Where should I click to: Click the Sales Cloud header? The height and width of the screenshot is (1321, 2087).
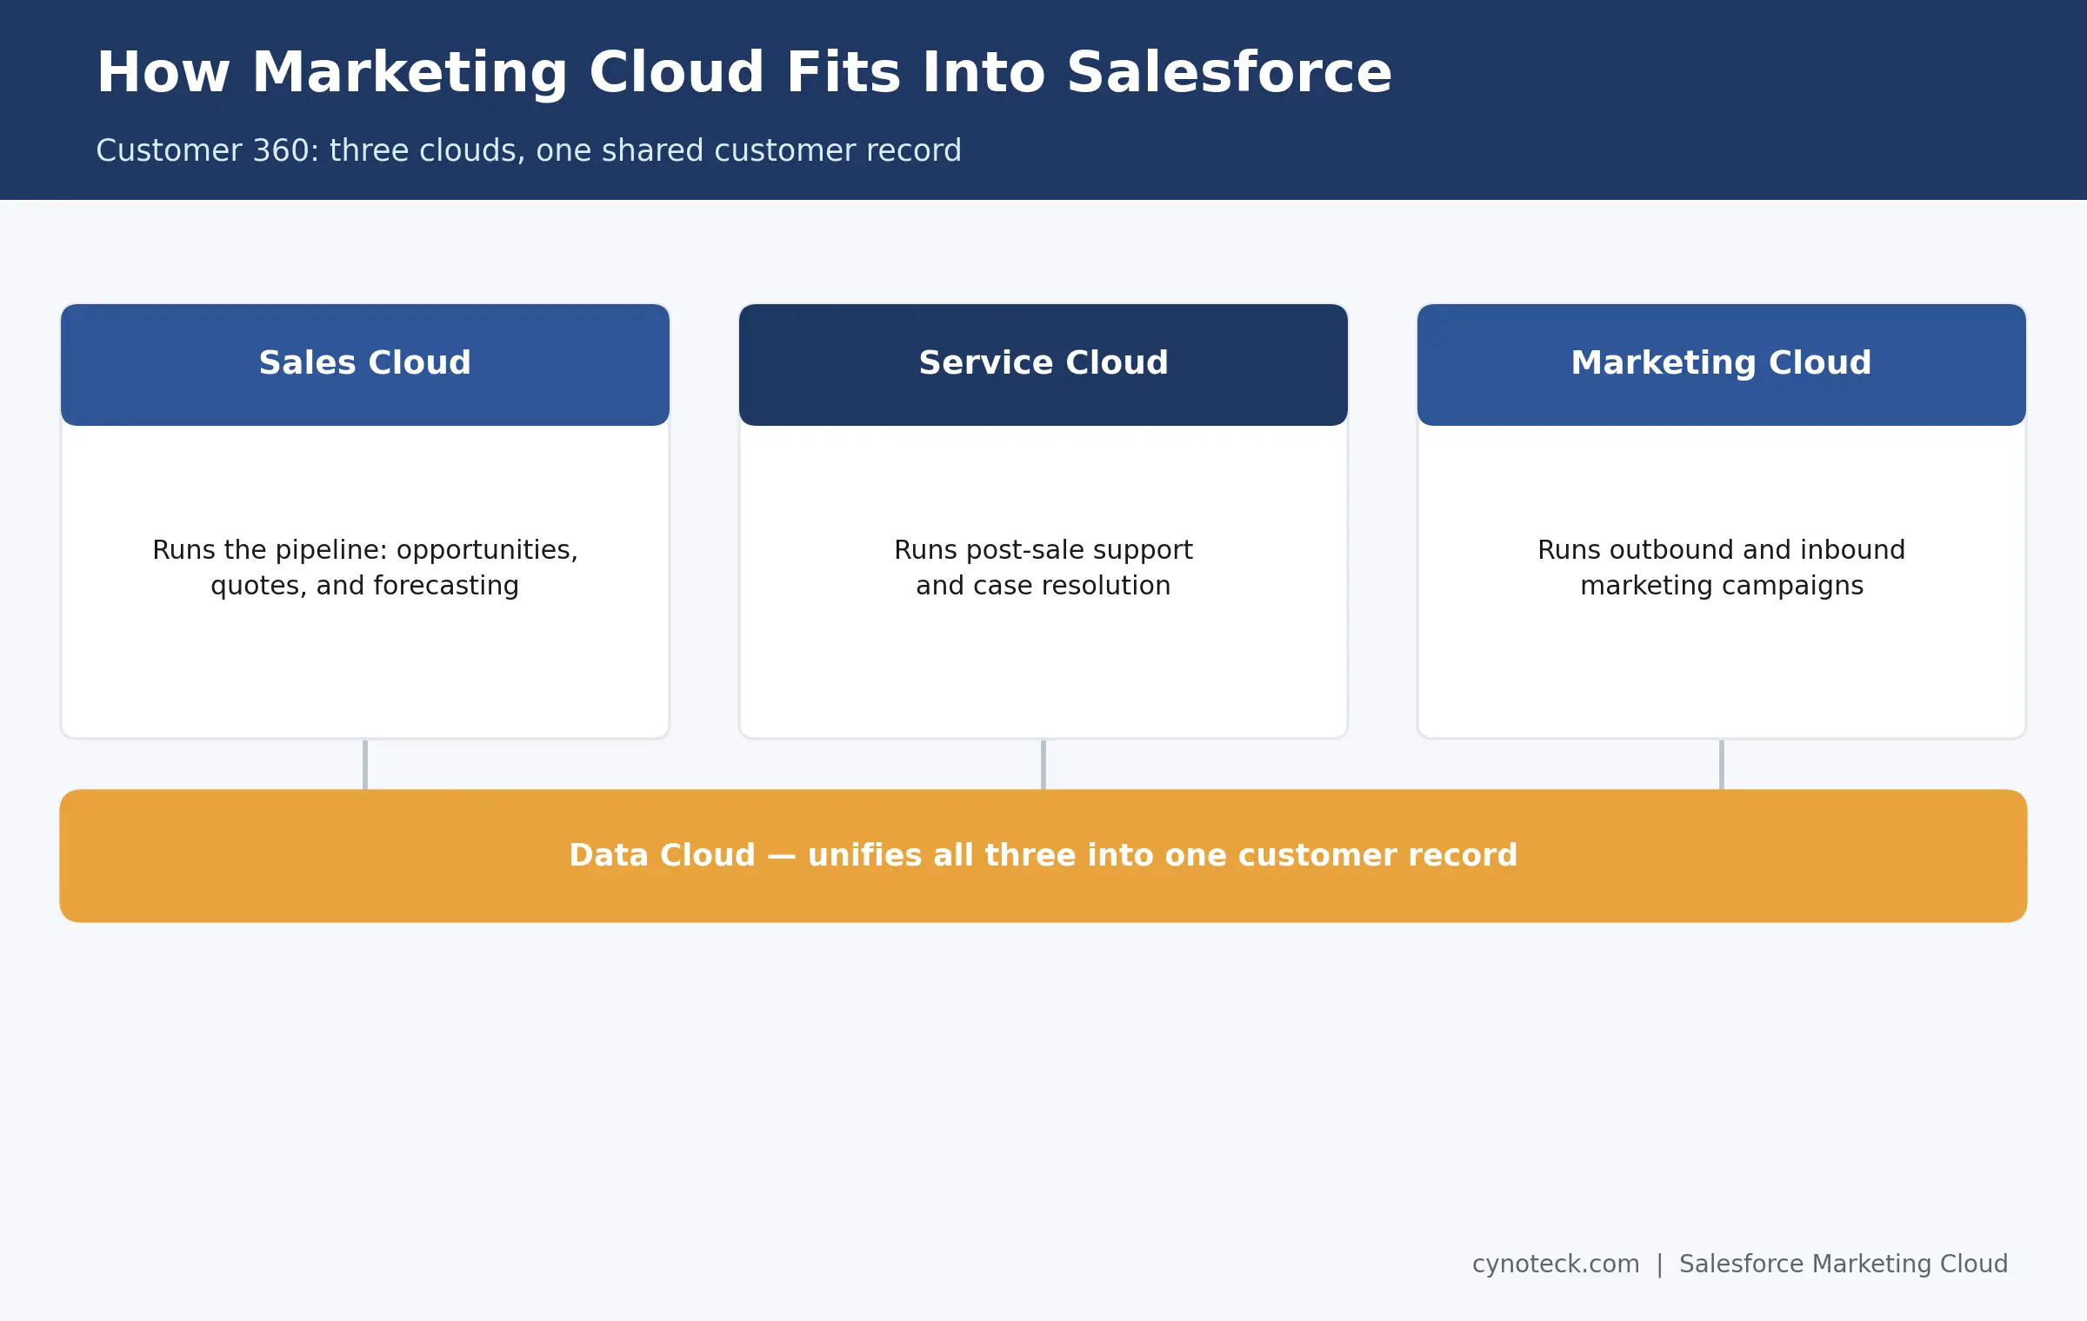click(365, 364)
